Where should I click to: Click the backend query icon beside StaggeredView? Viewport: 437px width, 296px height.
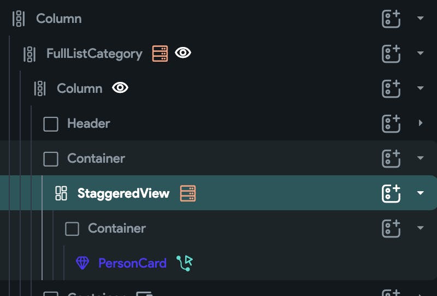pyautogui.click(x=188, y=193)
